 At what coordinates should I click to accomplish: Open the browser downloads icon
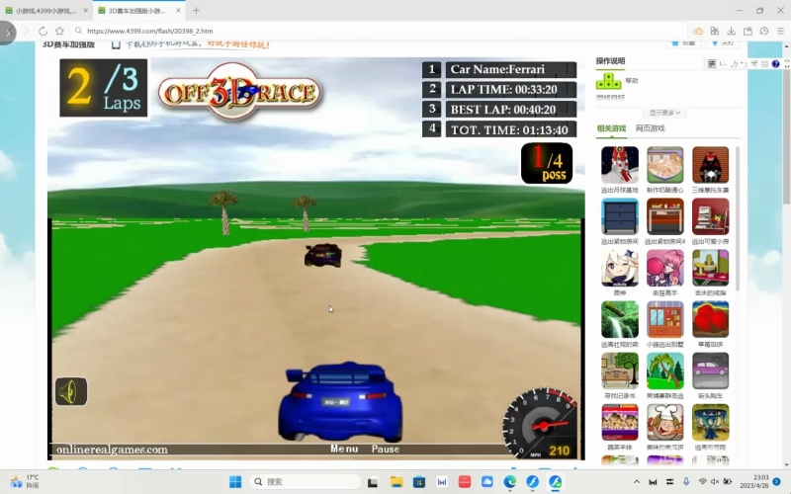[x=731, y=31]
